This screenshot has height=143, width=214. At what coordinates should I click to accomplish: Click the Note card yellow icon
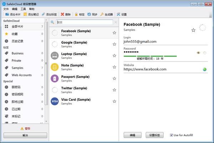pos(55,67)
